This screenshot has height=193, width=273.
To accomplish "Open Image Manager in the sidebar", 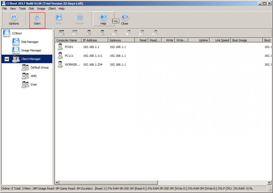I will [x=31, y=50].
